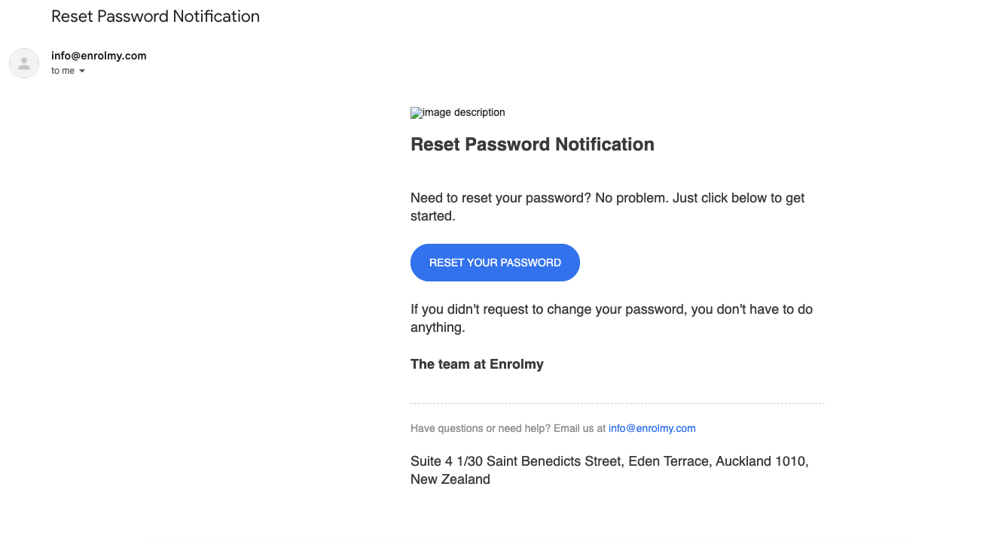
Task: Click the "to me" recipient text
Action: (x=63, y=71)
